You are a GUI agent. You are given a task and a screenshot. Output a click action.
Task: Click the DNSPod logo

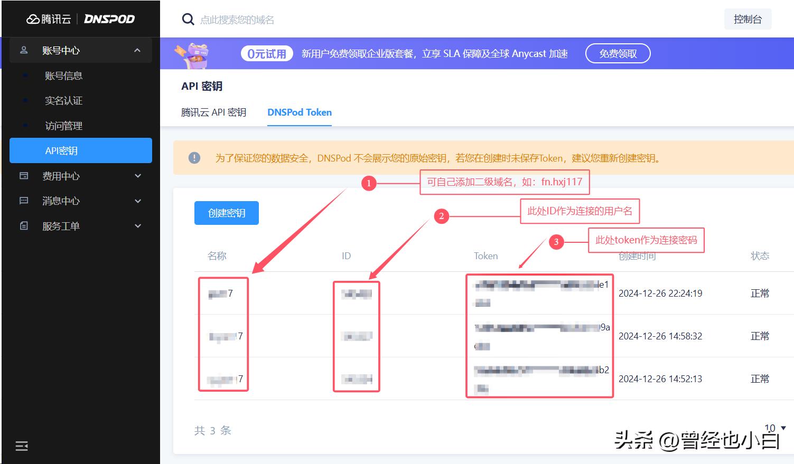pyautogui.click(x=108, y=18)
